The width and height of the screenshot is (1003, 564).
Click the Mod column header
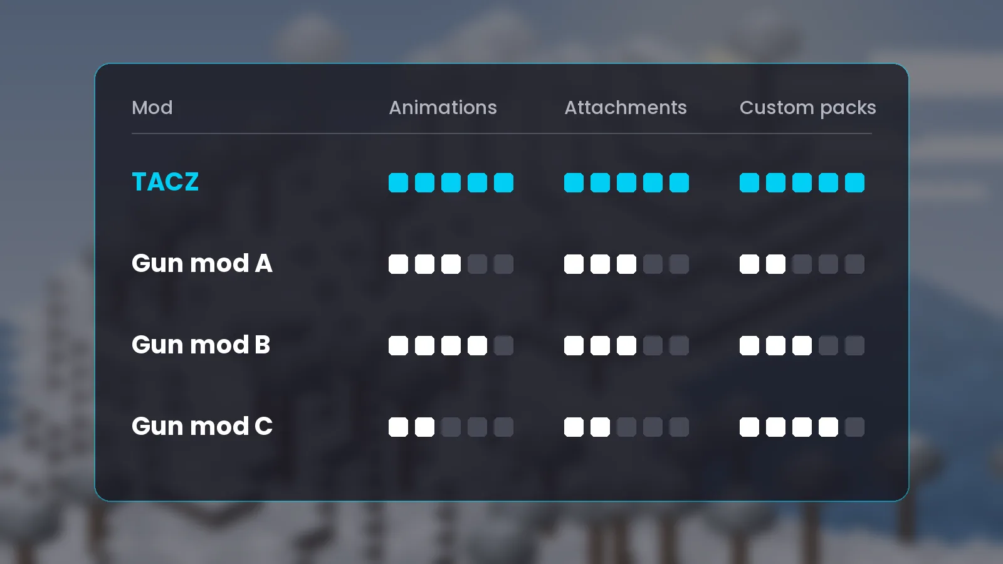pos(152,108)
